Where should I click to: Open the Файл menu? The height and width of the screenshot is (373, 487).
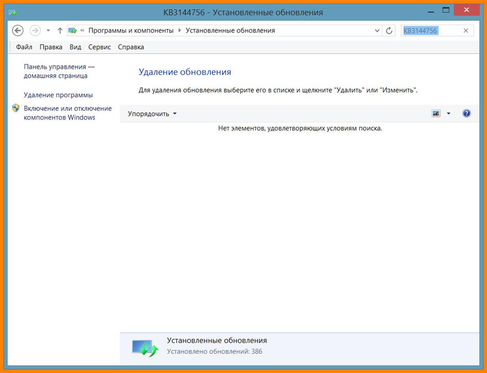[24, 47]
